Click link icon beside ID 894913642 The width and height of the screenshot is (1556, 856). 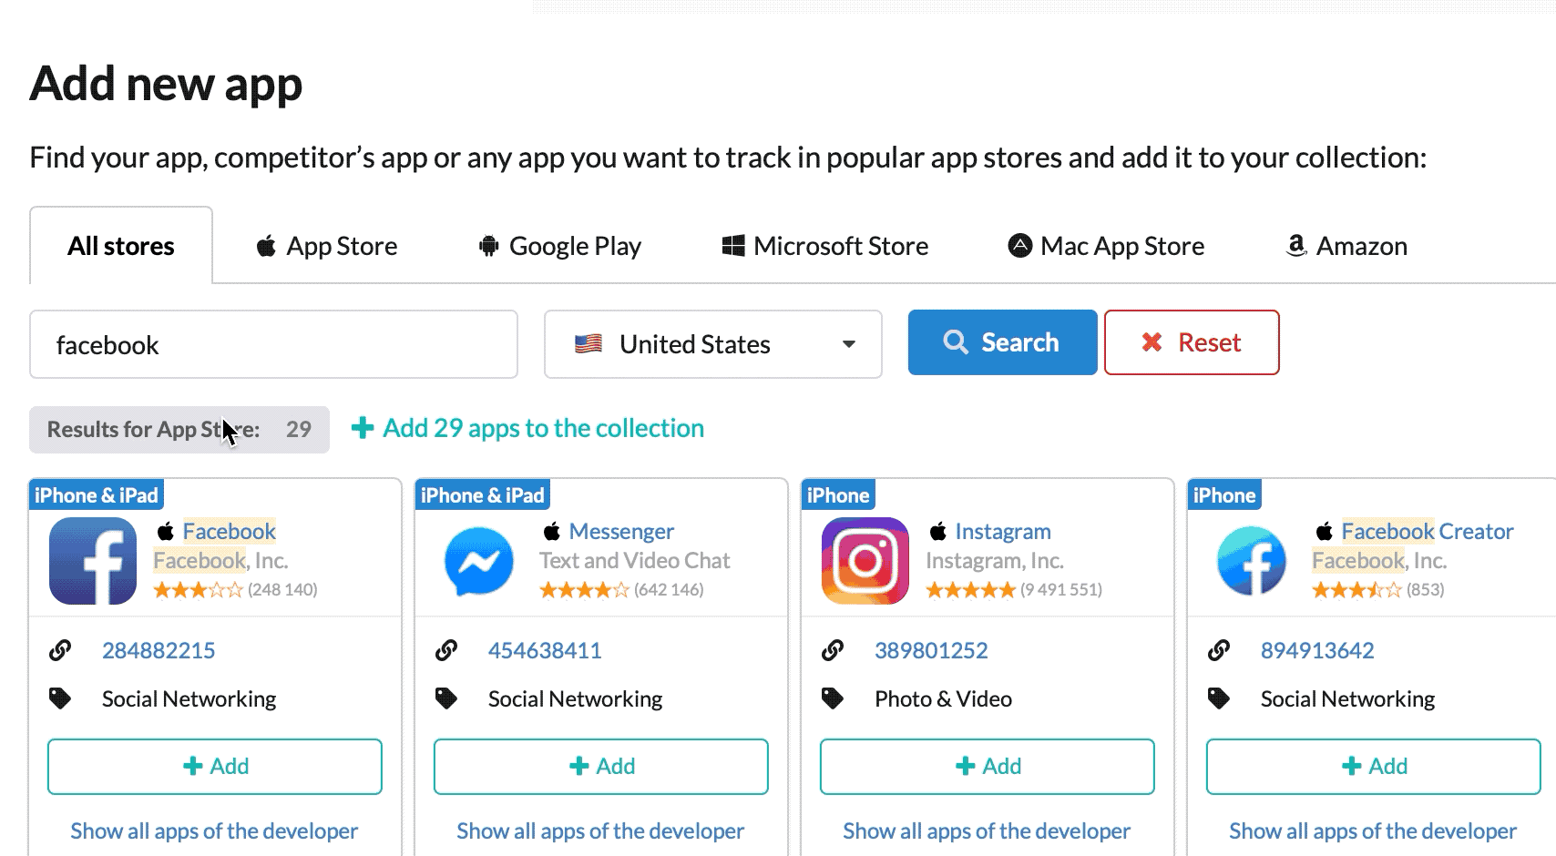point(1219,650)
